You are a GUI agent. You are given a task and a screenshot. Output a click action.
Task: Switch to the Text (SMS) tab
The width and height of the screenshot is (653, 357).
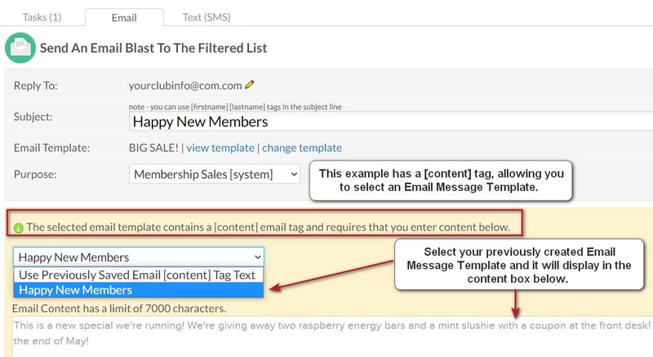click(207, 17)
